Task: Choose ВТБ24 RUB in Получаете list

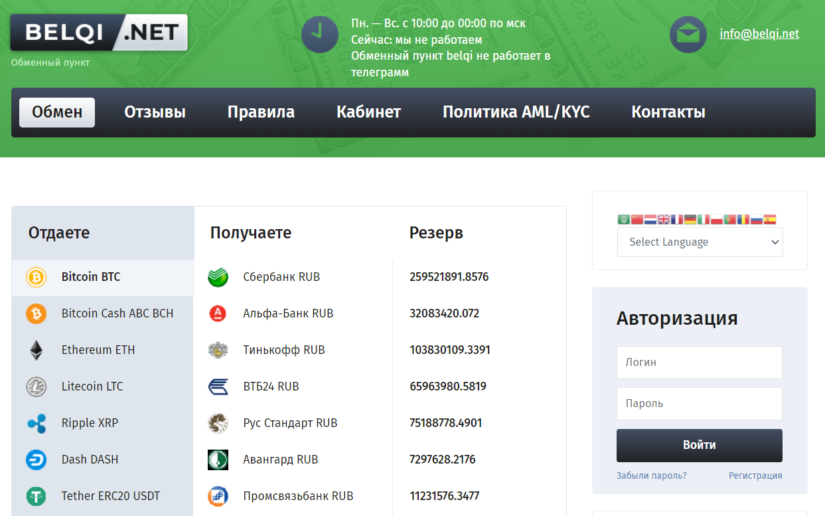Action: click(271, 387)
